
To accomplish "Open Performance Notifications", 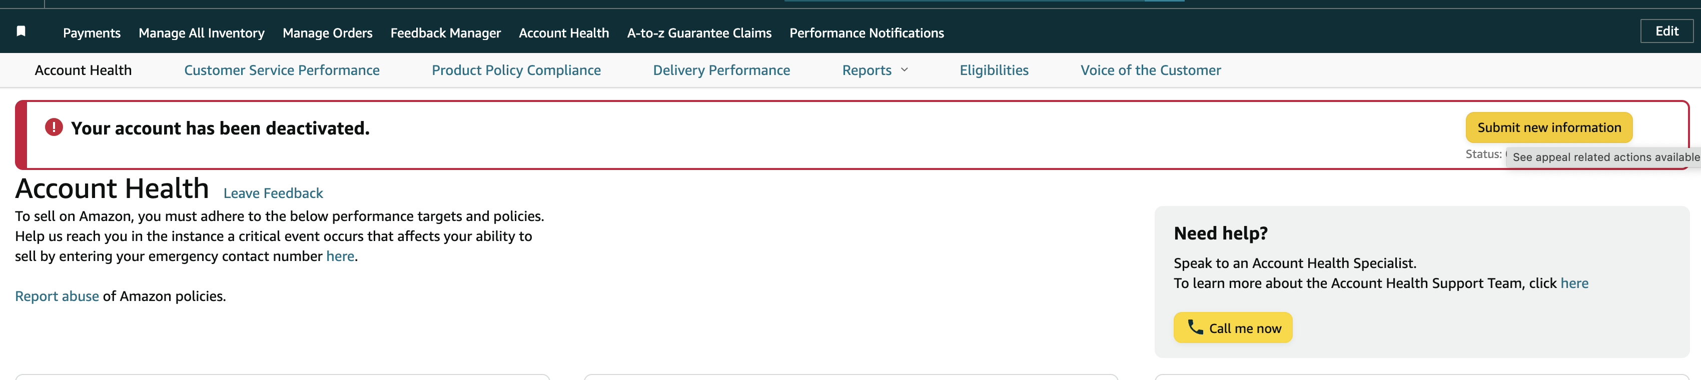I will click(867, 33).
